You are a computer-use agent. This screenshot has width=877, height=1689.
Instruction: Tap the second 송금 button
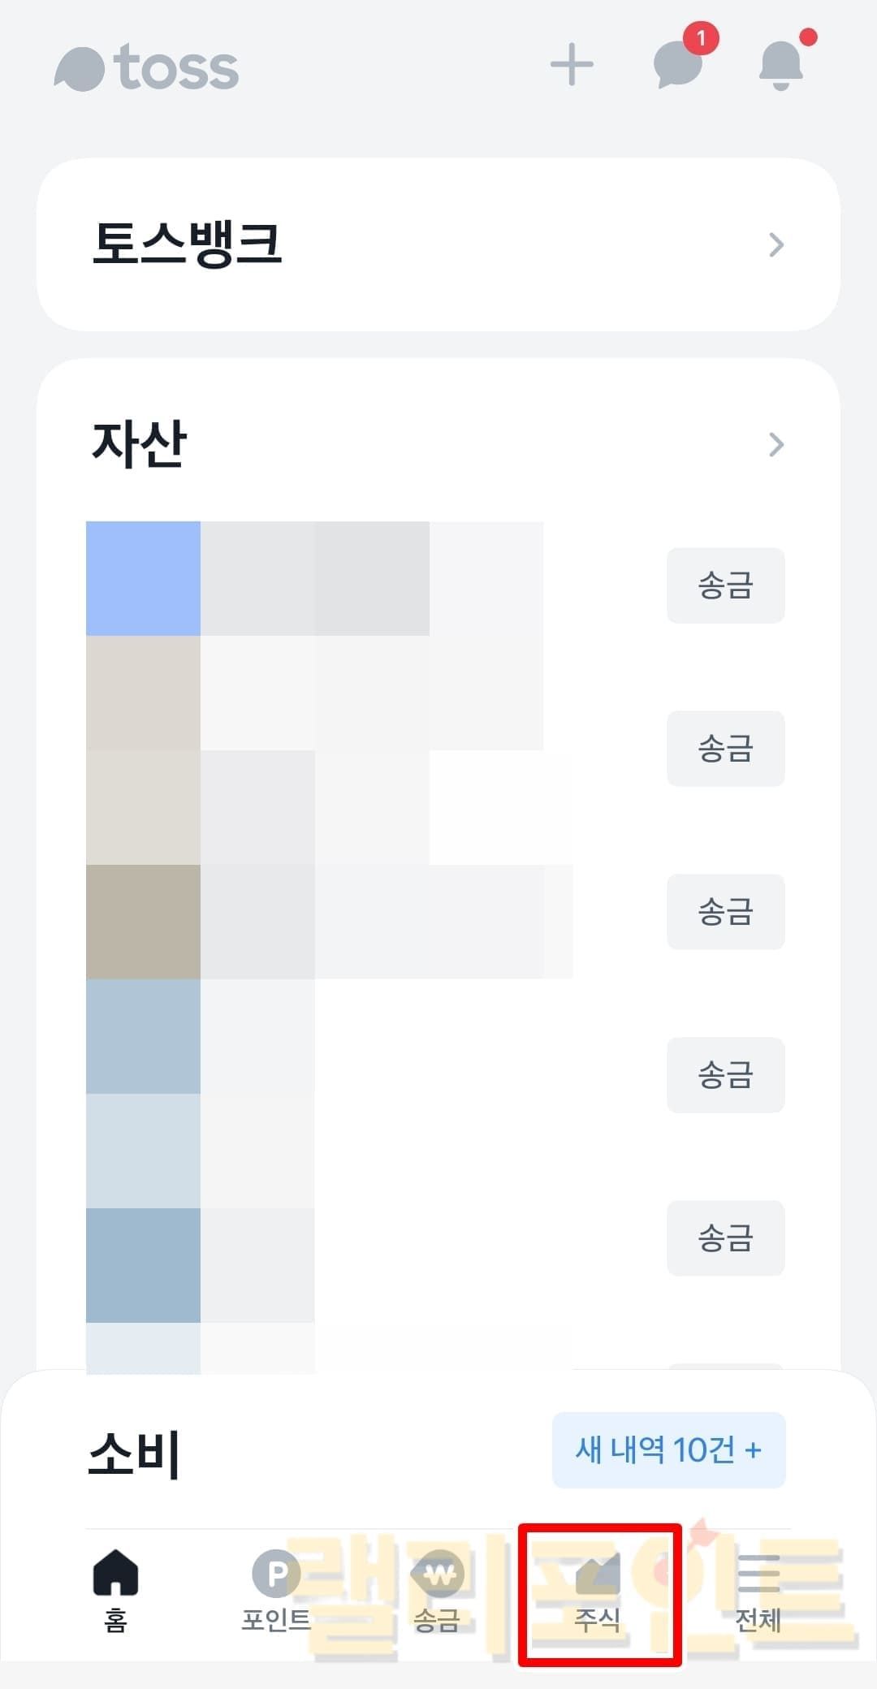pos(725,749)
